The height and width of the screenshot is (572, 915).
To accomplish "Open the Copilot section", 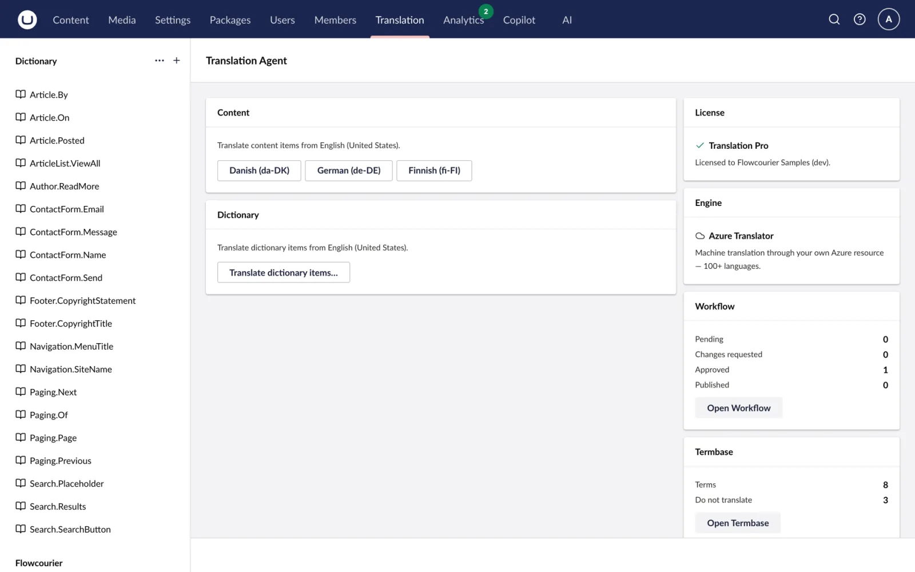I will pyautogui.click(x=519, y=19).
